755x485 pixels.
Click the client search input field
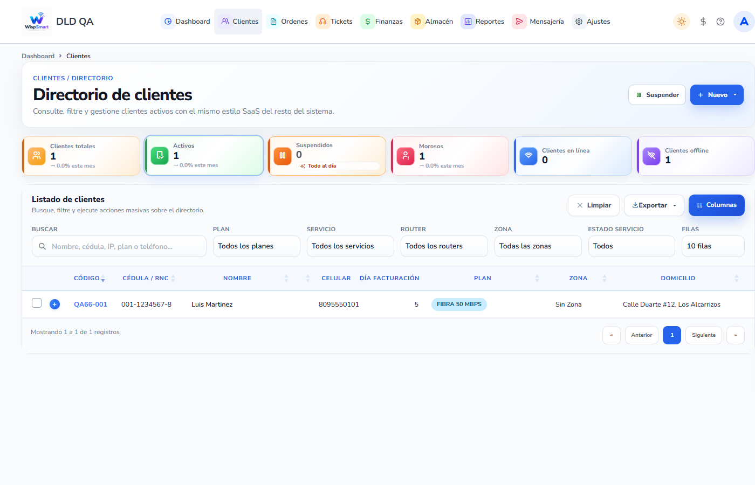(x=119, y=246)
